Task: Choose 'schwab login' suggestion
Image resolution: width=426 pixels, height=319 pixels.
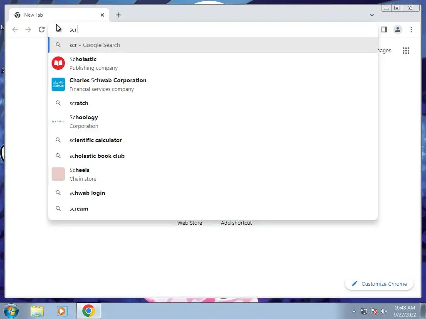Action: [213, 193]
